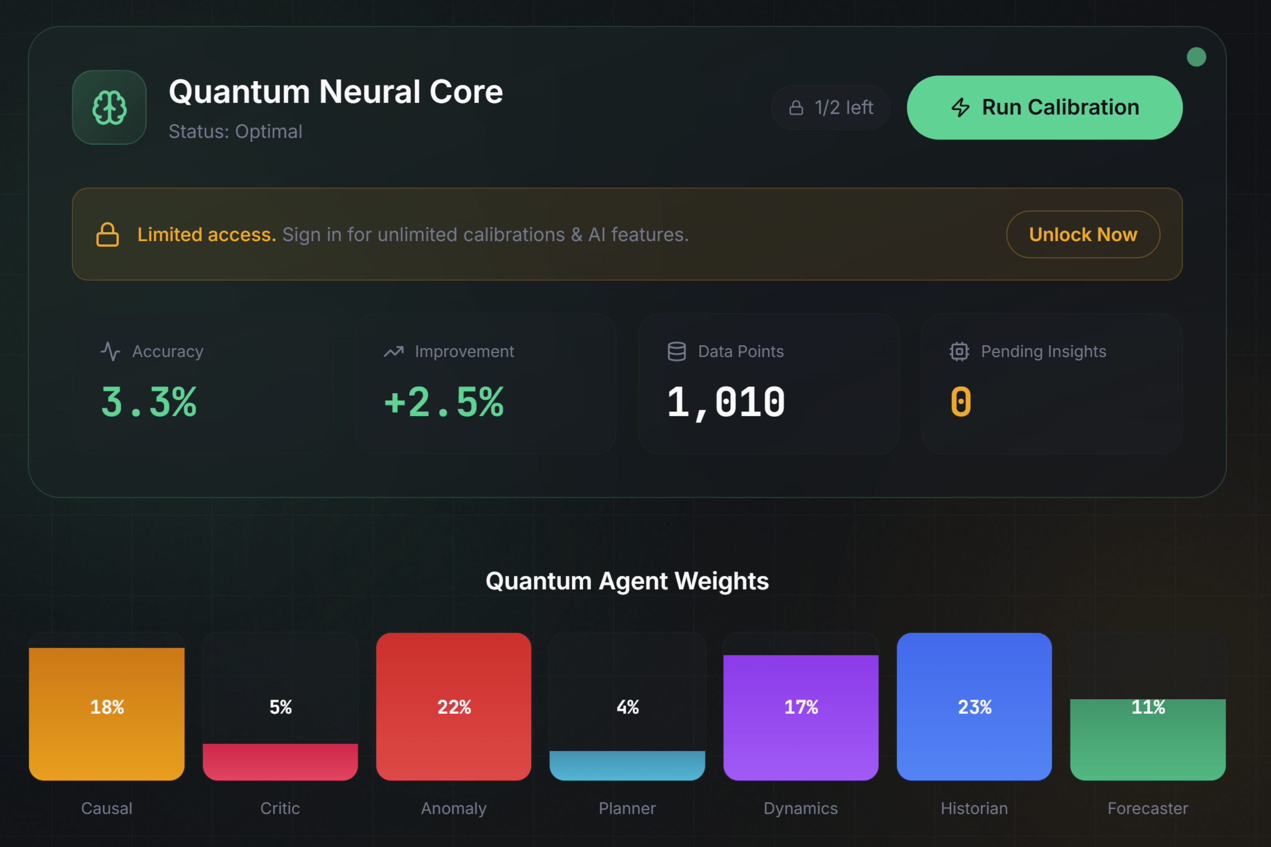Click the green status dot indicator
Viewport: 1271px width, 847px height.
coord(1196,57)
